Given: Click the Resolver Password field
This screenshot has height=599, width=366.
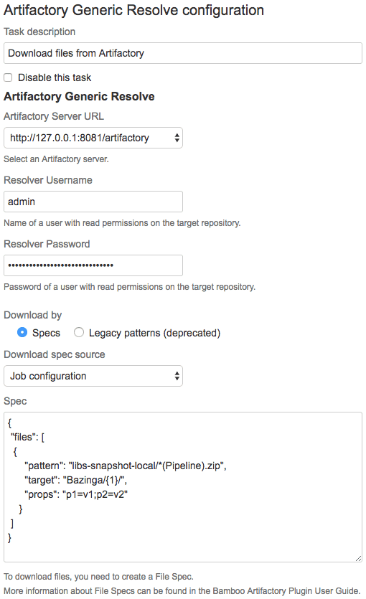Looking at the screenshot, I should coord(93,265).
